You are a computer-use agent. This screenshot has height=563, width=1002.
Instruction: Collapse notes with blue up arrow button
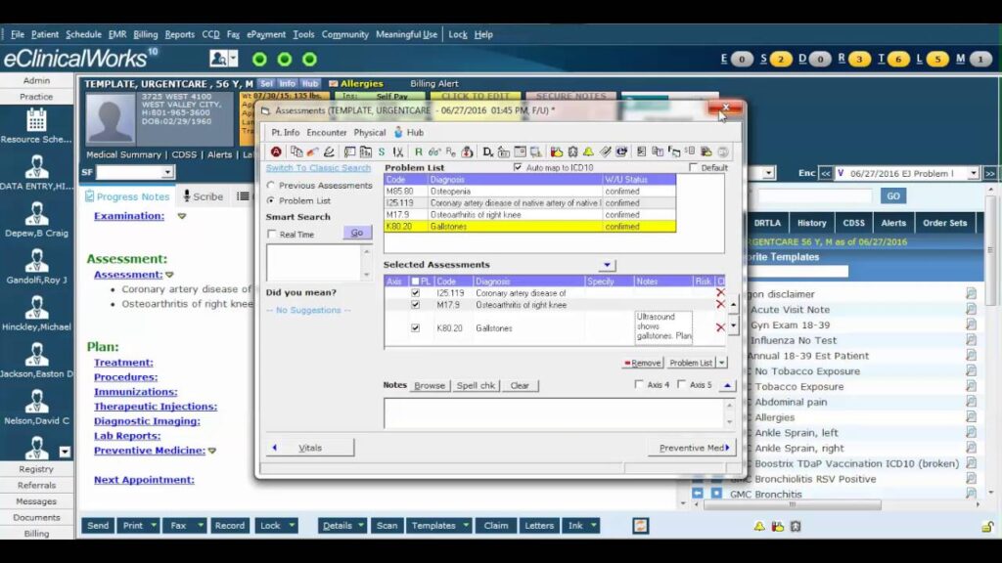click(x=727, y=385)
